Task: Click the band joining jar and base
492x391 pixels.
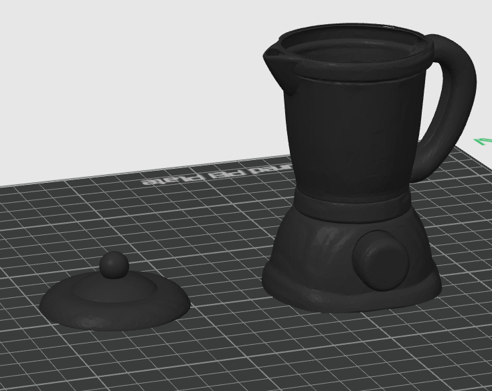Action: 353,206
